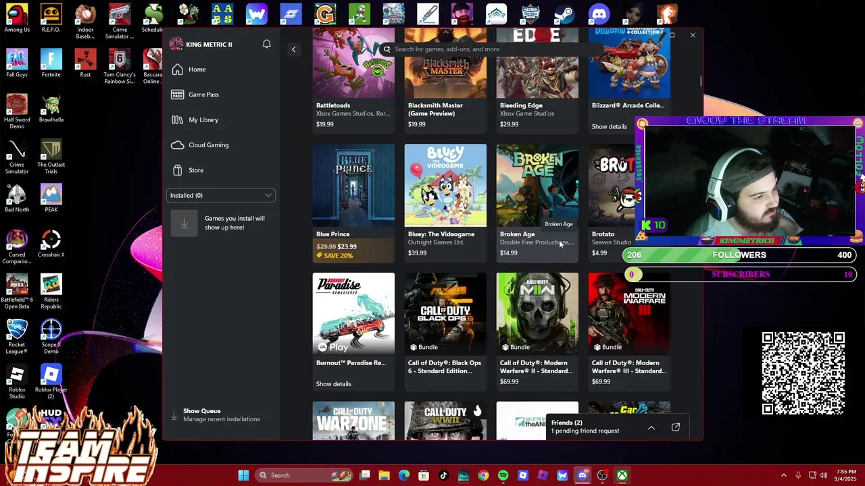Image resolution: width=865 pixels, height=486 pixels.
Task: Open the Blue Prince game card
Action: (x=353, y=202)
